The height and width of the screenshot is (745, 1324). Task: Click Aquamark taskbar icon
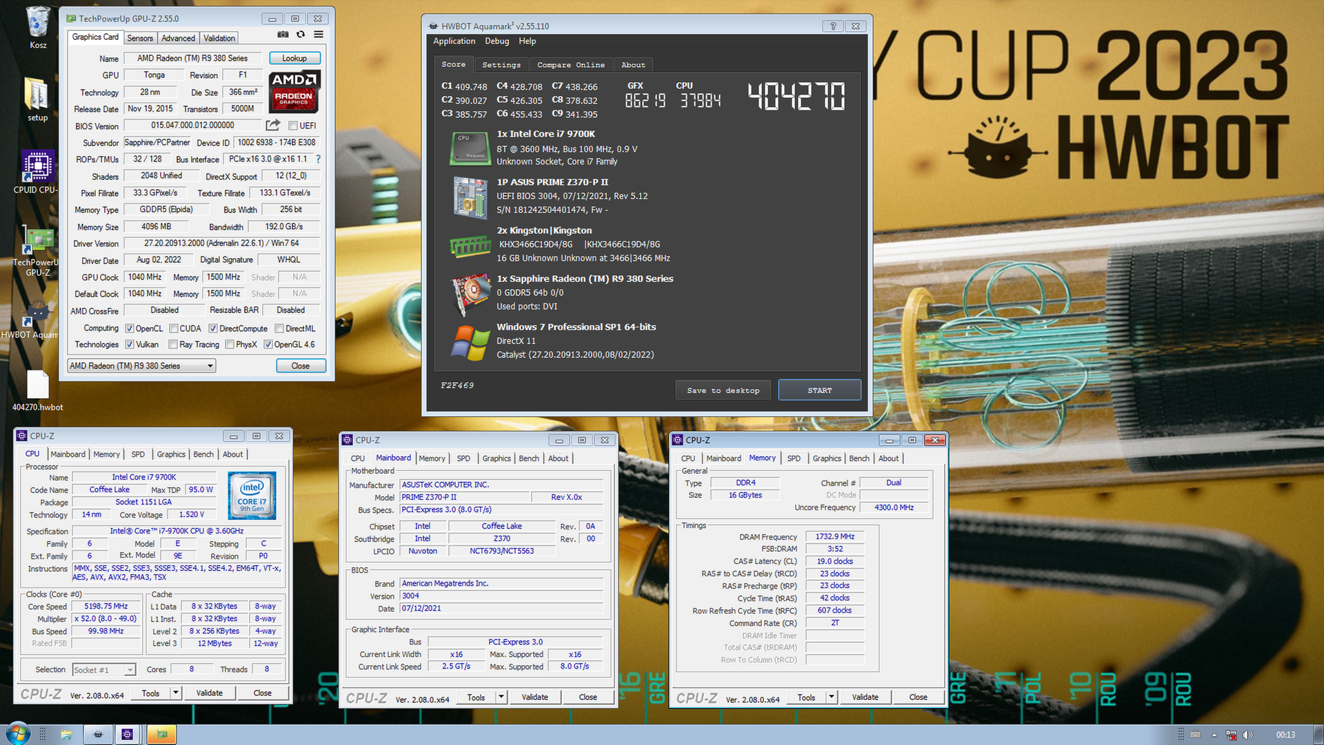pyautogui.click(x=98, y=735)
